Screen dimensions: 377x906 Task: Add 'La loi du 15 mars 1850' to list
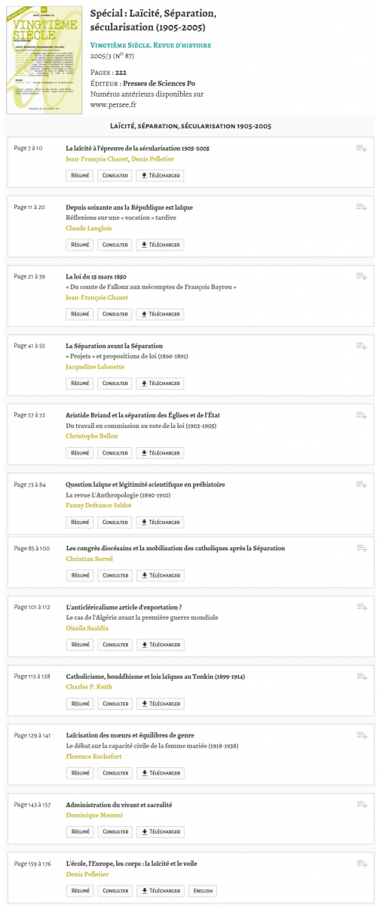[361, 276]
